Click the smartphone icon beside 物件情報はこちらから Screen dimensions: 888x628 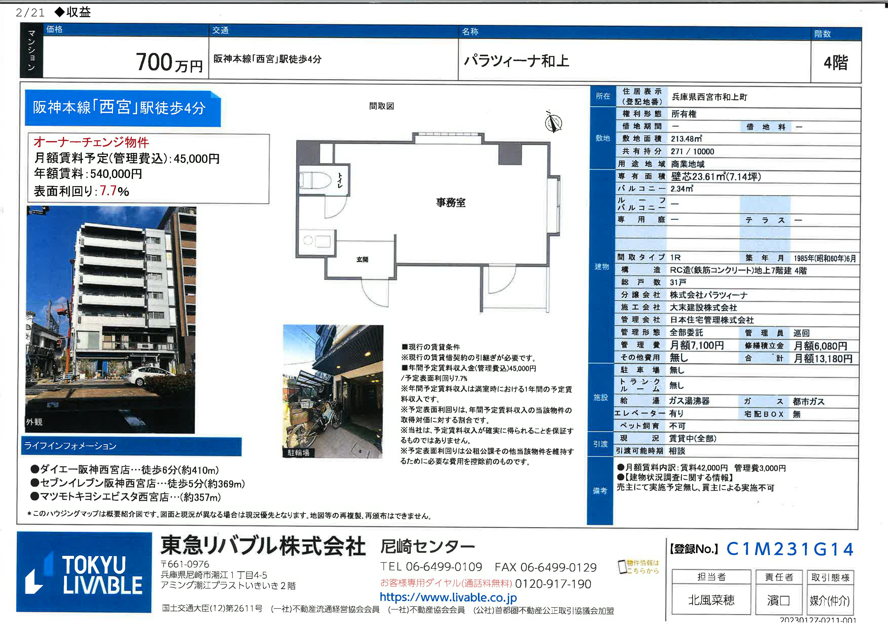tap(622, 567)
